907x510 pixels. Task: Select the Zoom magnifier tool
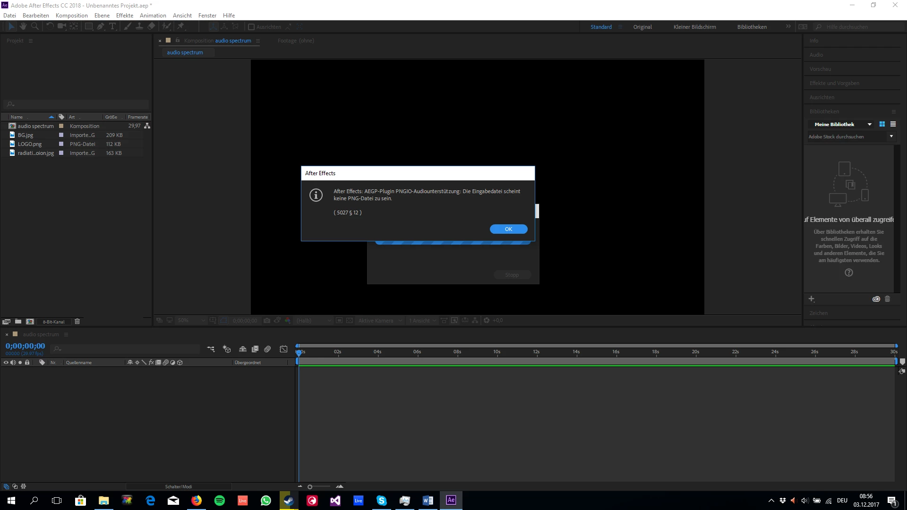pos(35,26)
